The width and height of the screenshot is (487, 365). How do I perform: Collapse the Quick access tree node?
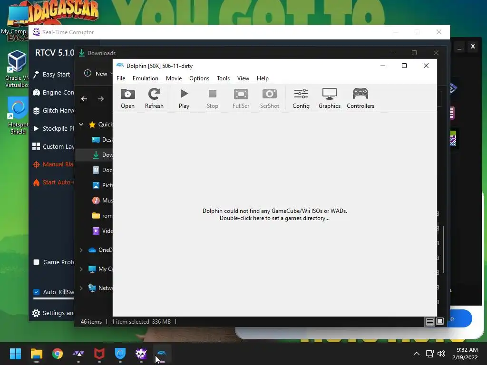[x=81, y=125]
